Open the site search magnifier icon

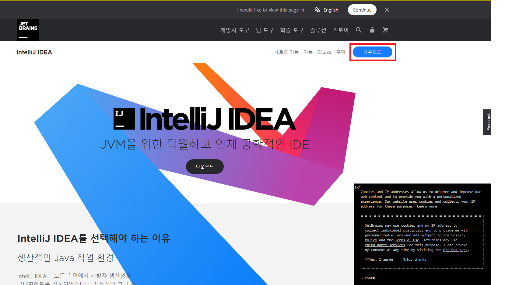pyautogui.click(x=359, y=30)
